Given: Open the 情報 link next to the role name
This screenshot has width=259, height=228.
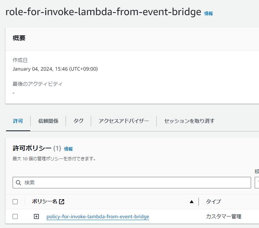Looking at the screenshot, I should coord(209,13).
